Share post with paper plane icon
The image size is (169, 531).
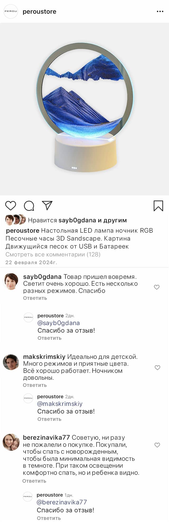(47, 205)
